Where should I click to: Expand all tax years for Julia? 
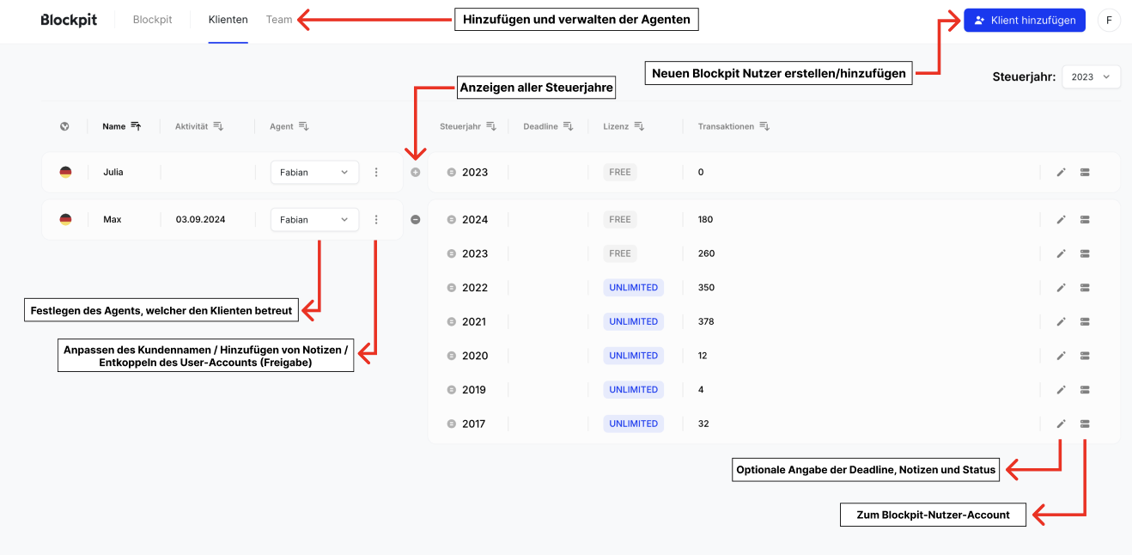click(416, 173)
